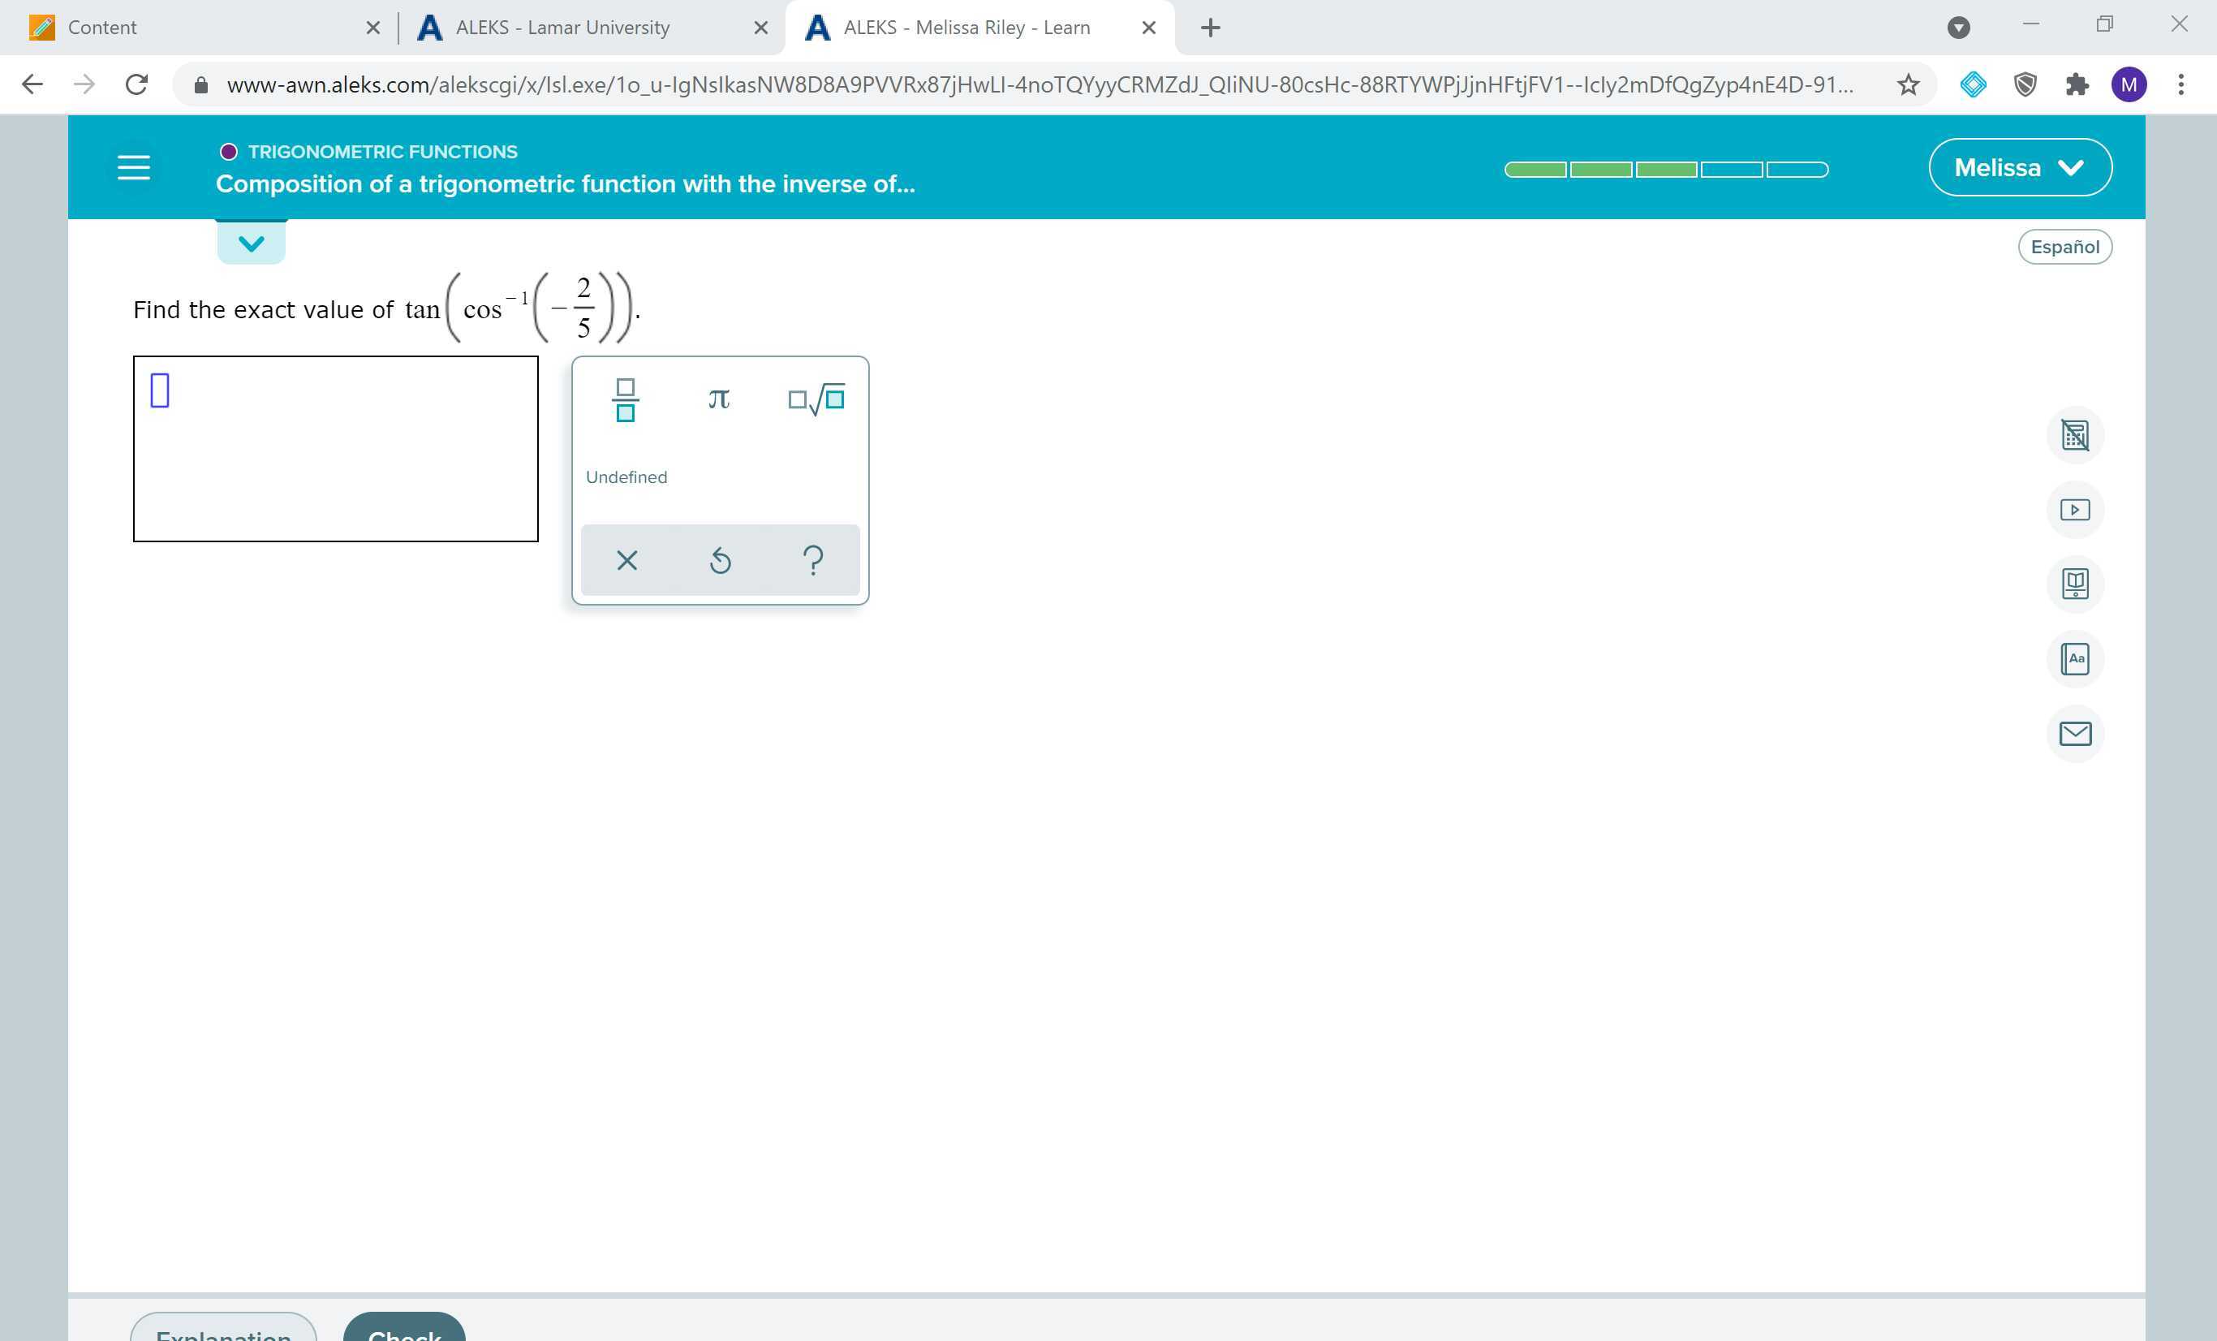This screenshot has width=2217, height=1341.
Task: Clear the answer entry with the X icon
Action: coord(626,560)
